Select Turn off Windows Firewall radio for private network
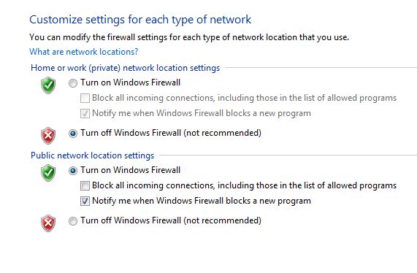417x273 pixels. click(x=73, y=134)
